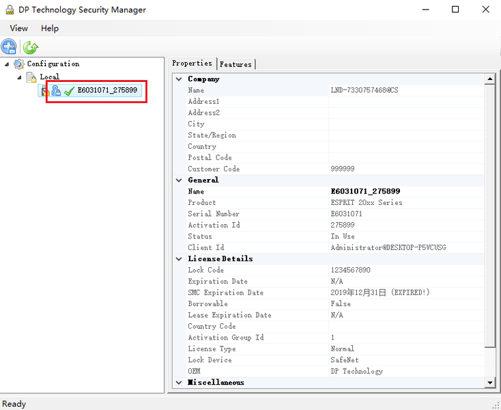
Task: Open the View menu
Action: pyautogui.click(x=19, y=28)
